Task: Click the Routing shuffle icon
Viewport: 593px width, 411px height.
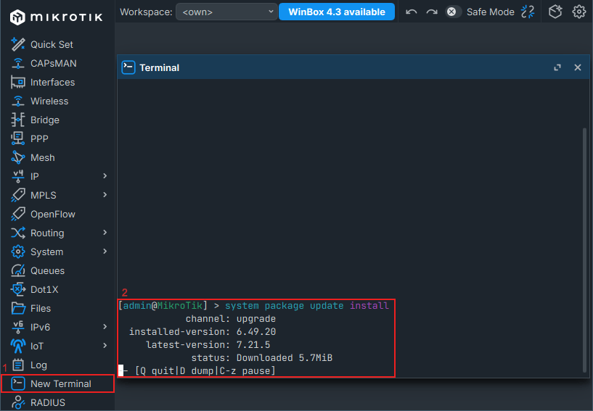Action: click(x=17, y=233)
